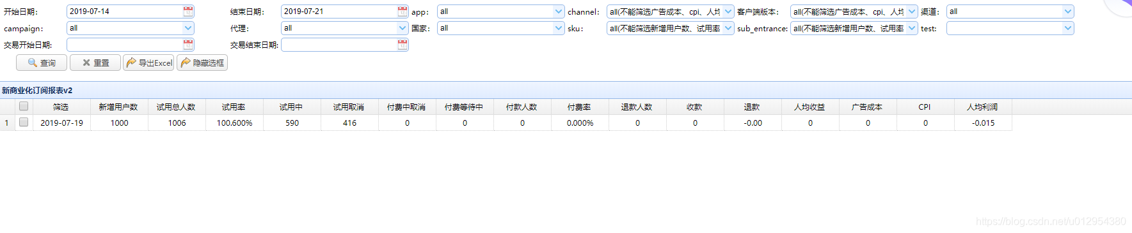The height and width of the screenshot is (233, 1132).
Task: Click the 人均收益 column header
Action: 810,107
